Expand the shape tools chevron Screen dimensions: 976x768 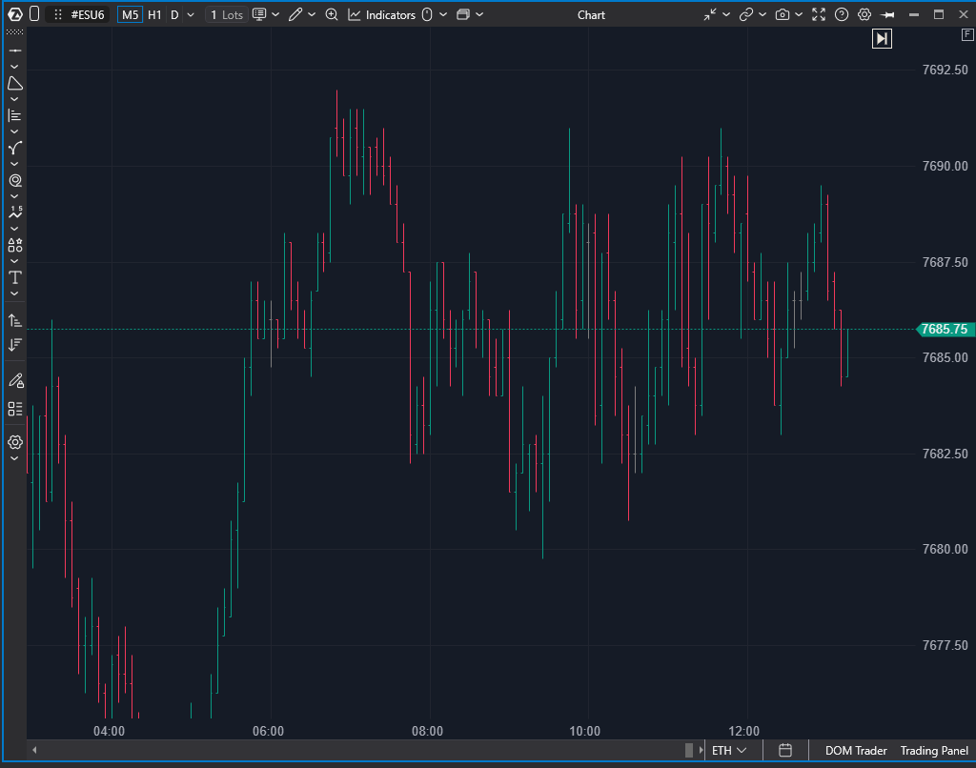point(15,99)
